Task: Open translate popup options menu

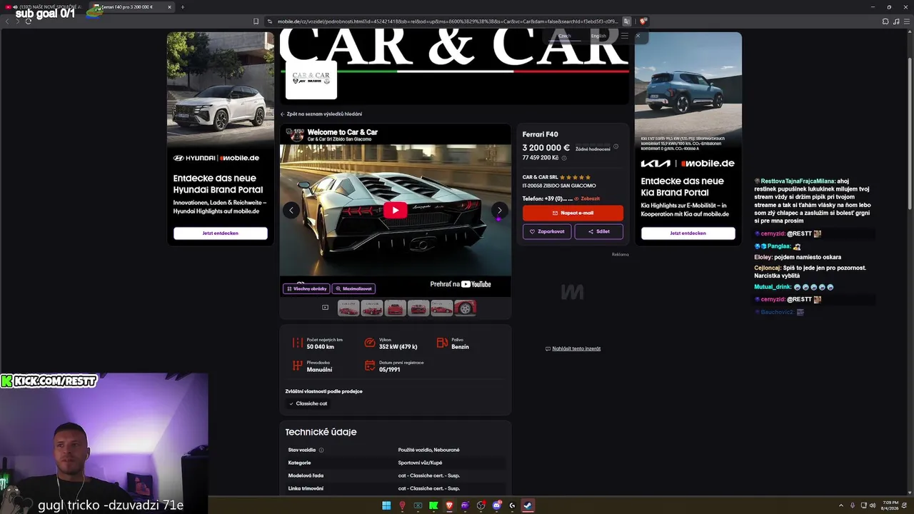Action: point(625,36)
